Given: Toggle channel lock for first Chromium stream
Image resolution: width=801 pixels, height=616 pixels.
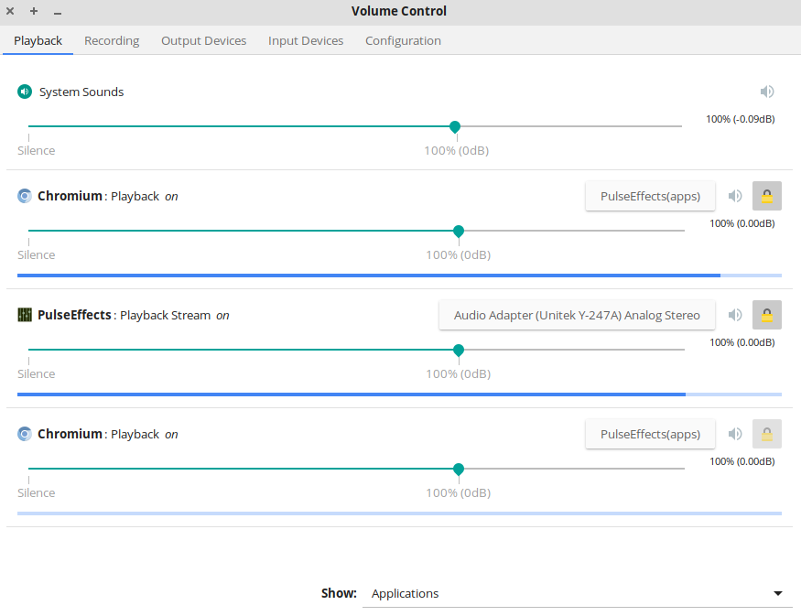Looking at the screenshot, I should coord(767,196).
